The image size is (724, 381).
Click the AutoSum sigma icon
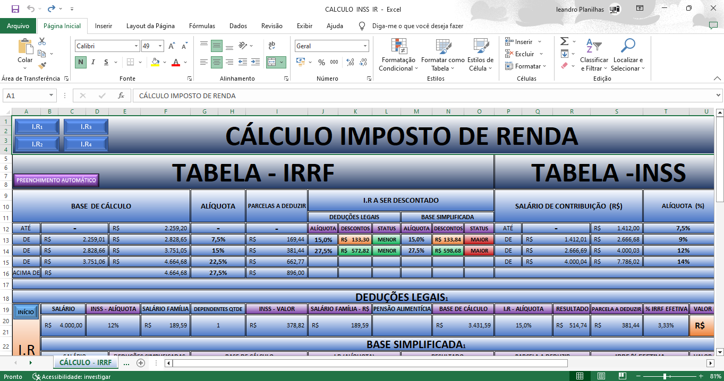[x=564, y=41]
